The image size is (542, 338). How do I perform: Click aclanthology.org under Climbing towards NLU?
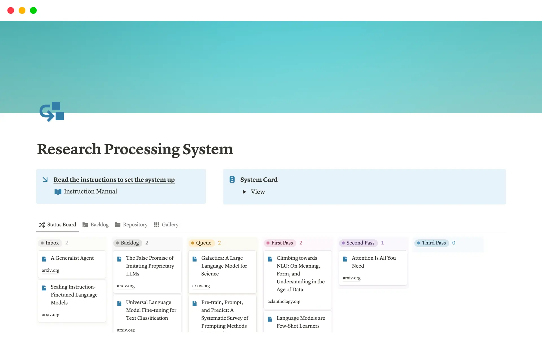tap(284, 301)
